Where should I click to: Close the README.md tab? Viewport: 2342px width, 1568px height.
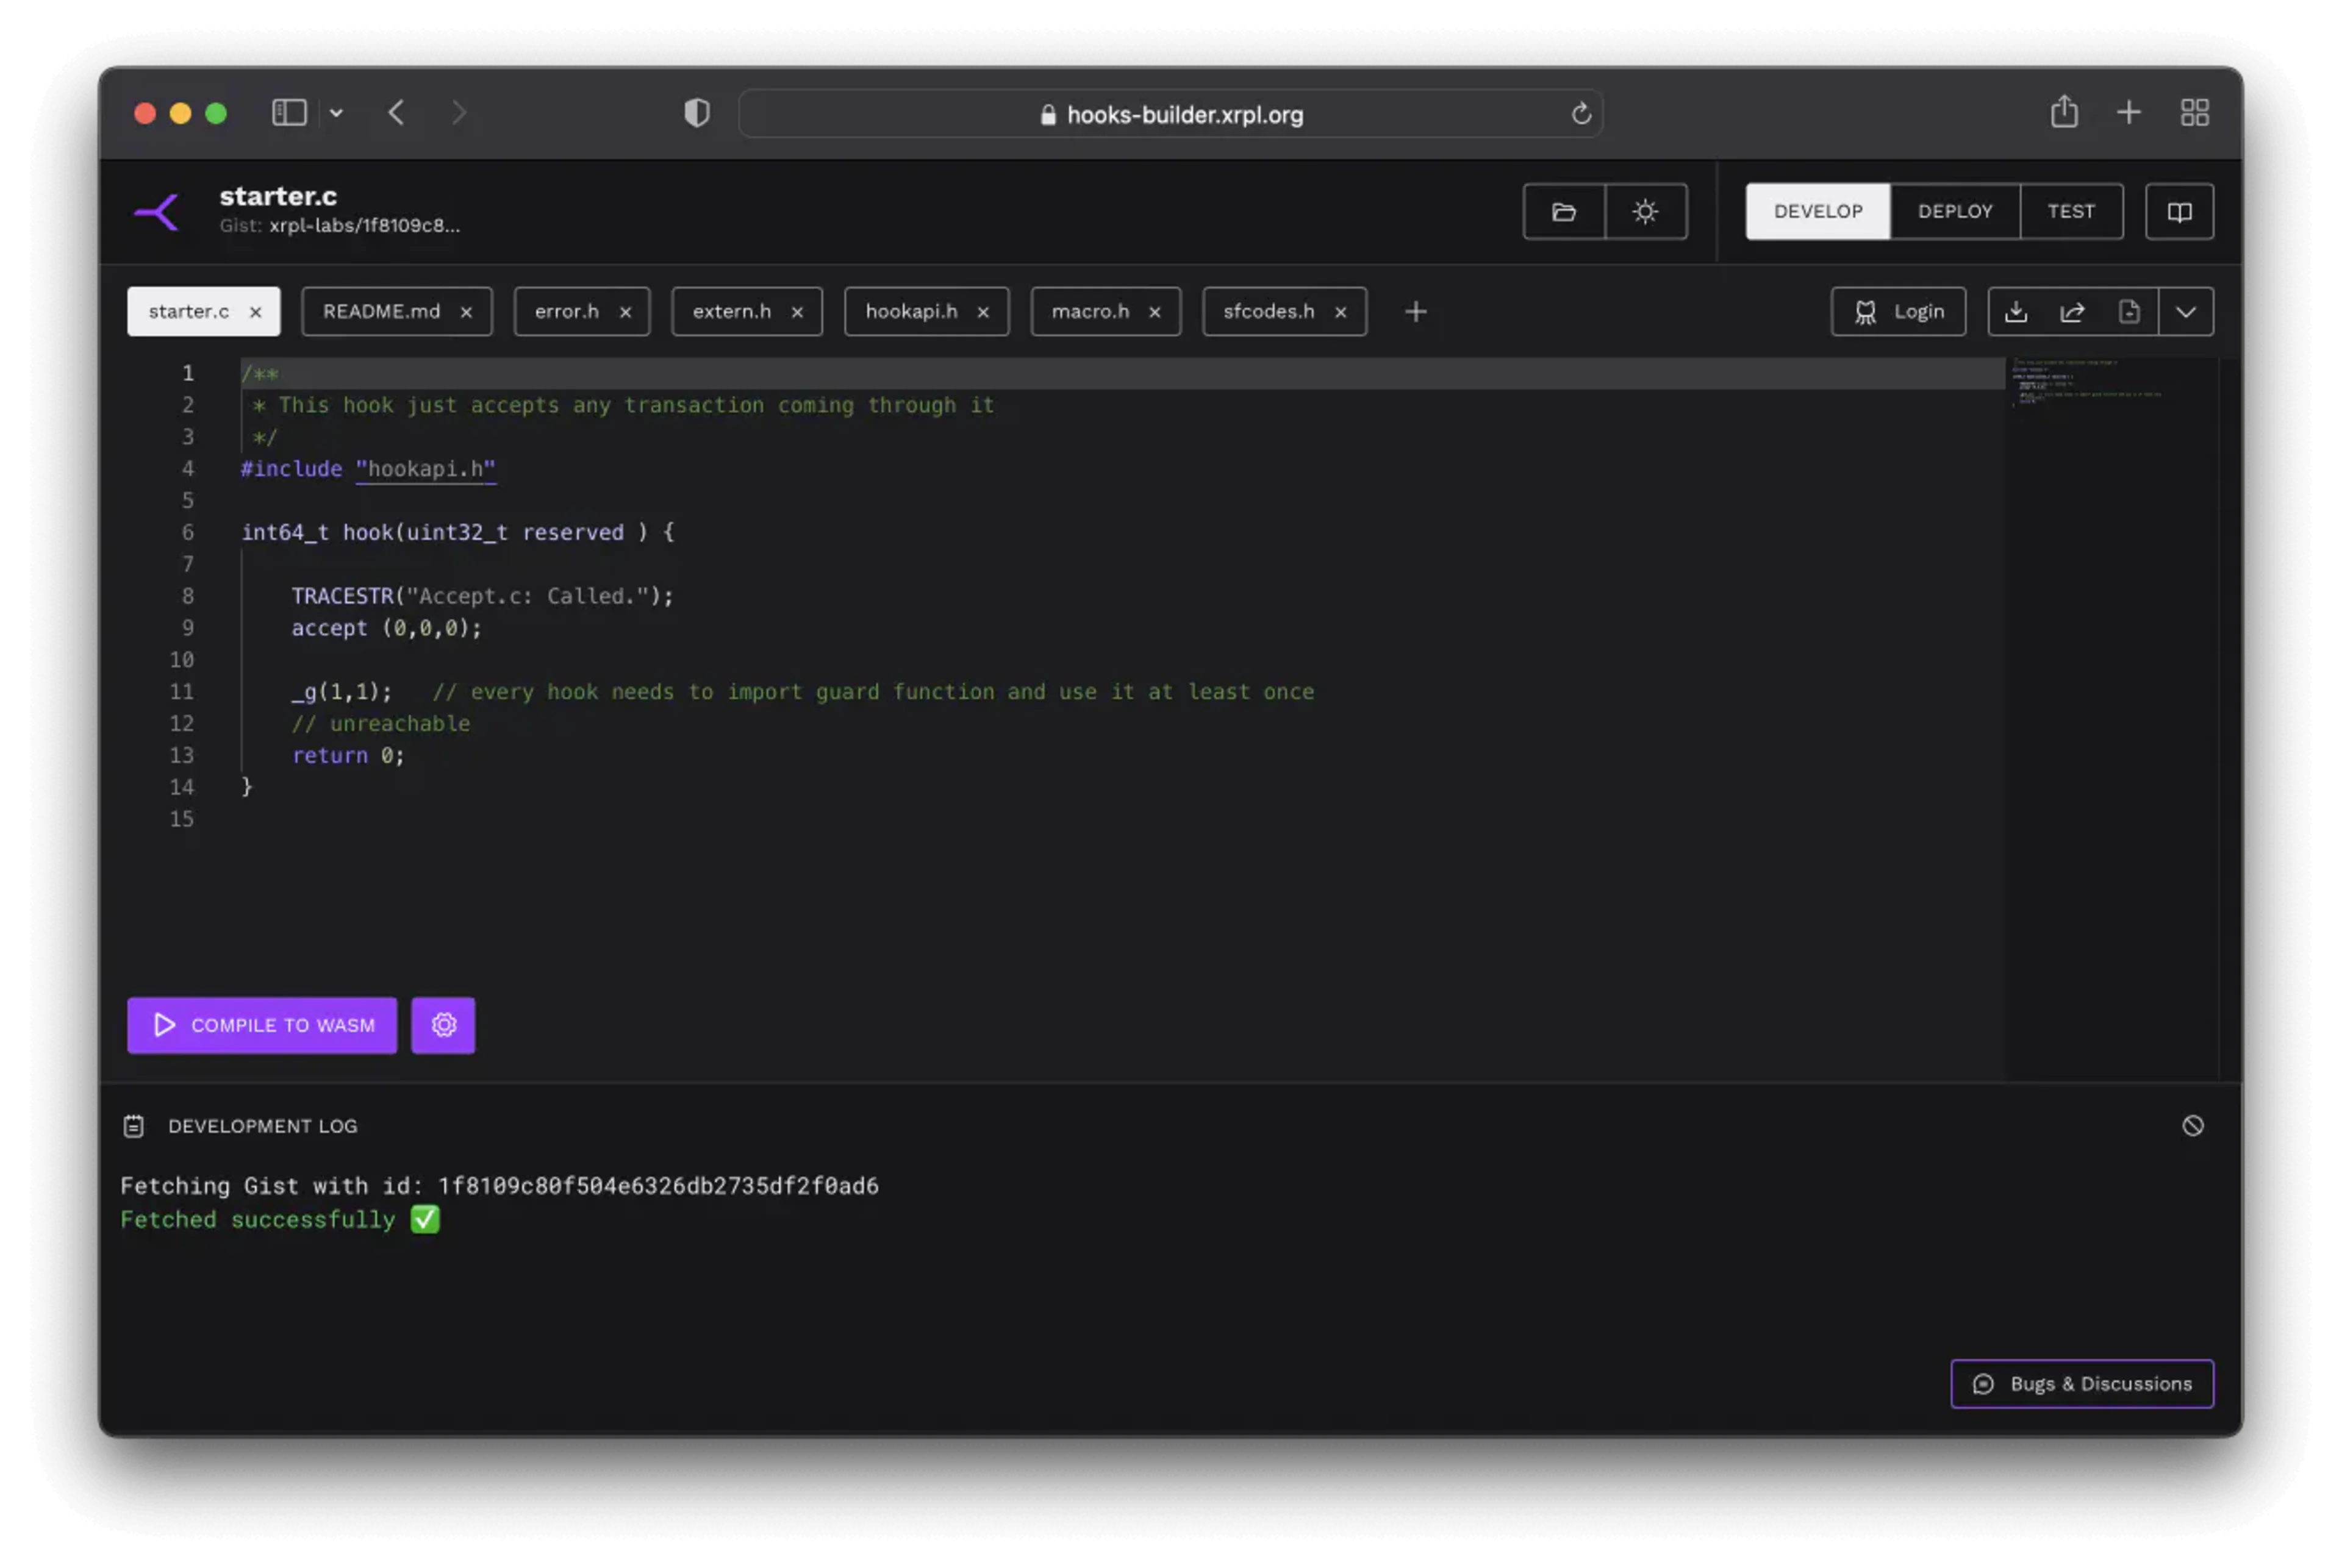click(466, 312)
